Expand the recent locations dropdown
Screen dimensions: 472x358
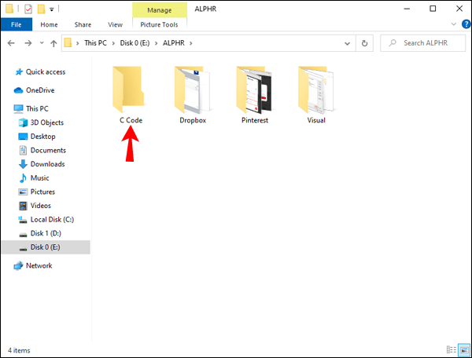(42, 43)
